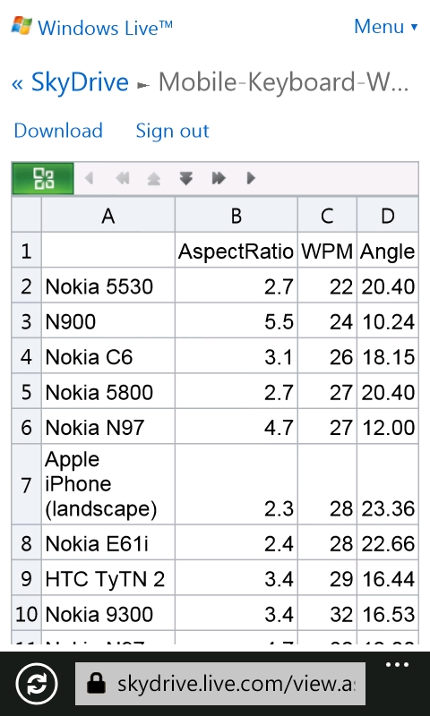Viewport: 430px width, 716px height.
Task: Click the Nokia 5530 cell
Action: [x=107, y=286]
